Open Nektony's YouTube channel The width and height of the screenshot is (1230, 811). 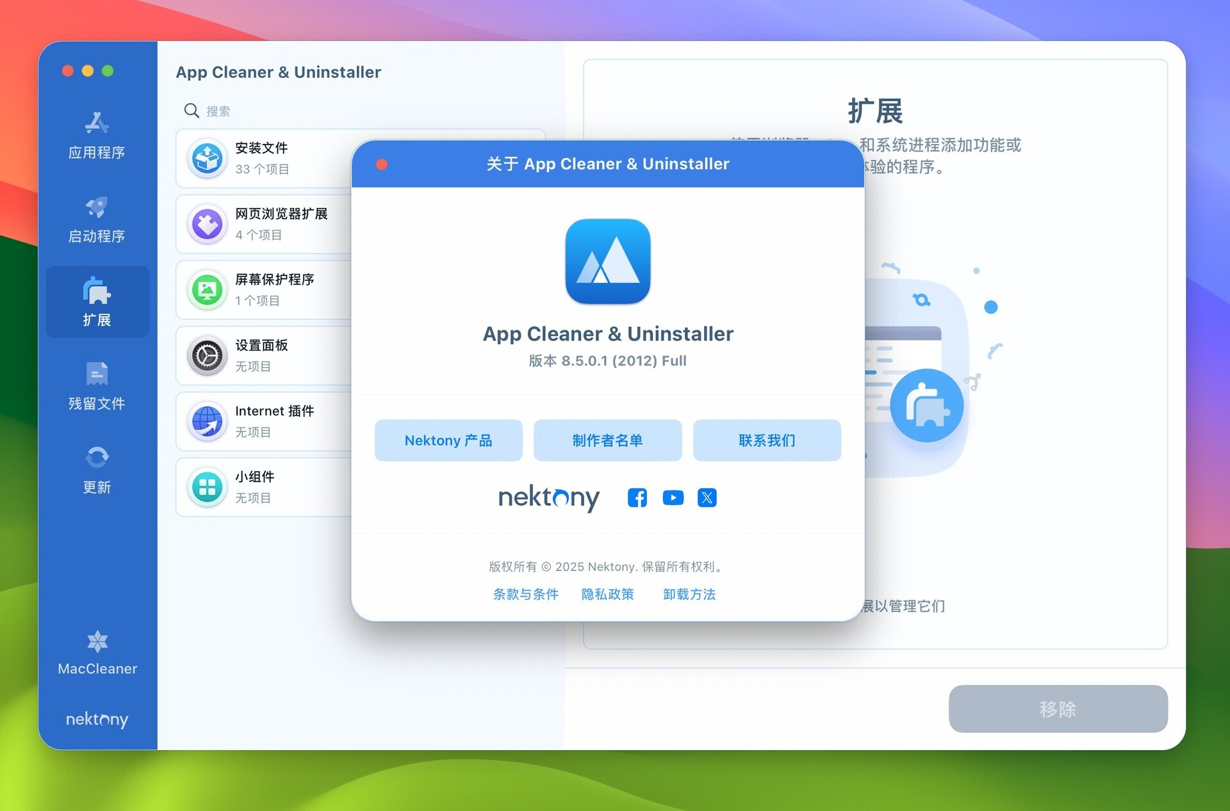[x=673, y=498]
